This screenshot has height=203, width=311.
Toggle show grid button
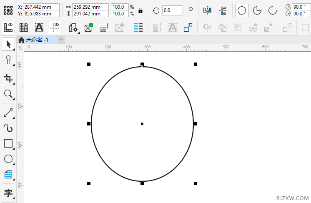(x=24, y=28)
